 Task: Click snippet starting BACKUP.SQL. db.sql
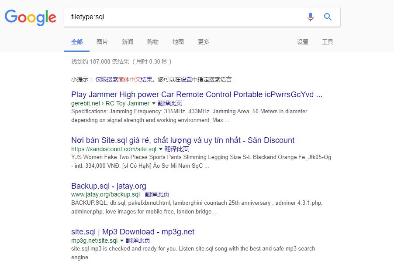197,207
